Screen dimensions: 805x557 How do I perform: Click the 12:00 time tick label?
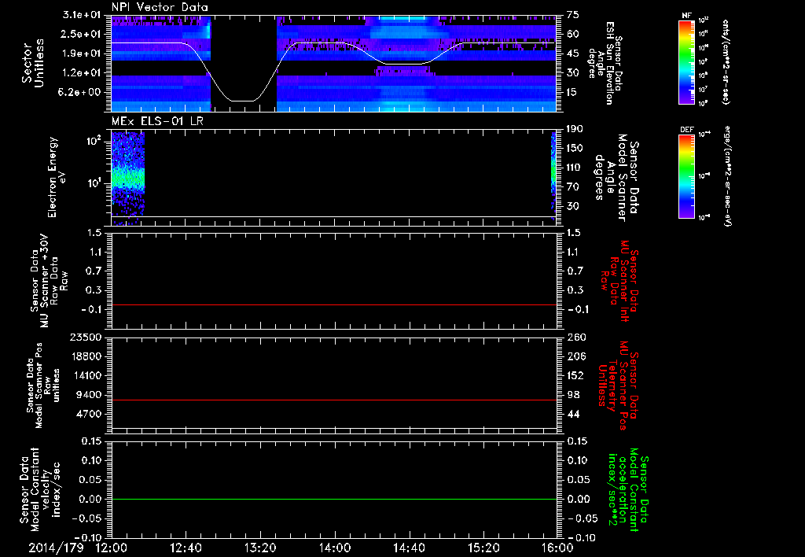(111, 548)
